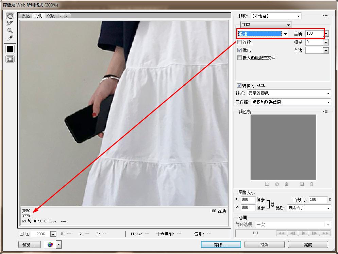Viewport: 338px width, 254px height.
Task: Switch to the 双联 tab
Action: (x=51, y=16)
